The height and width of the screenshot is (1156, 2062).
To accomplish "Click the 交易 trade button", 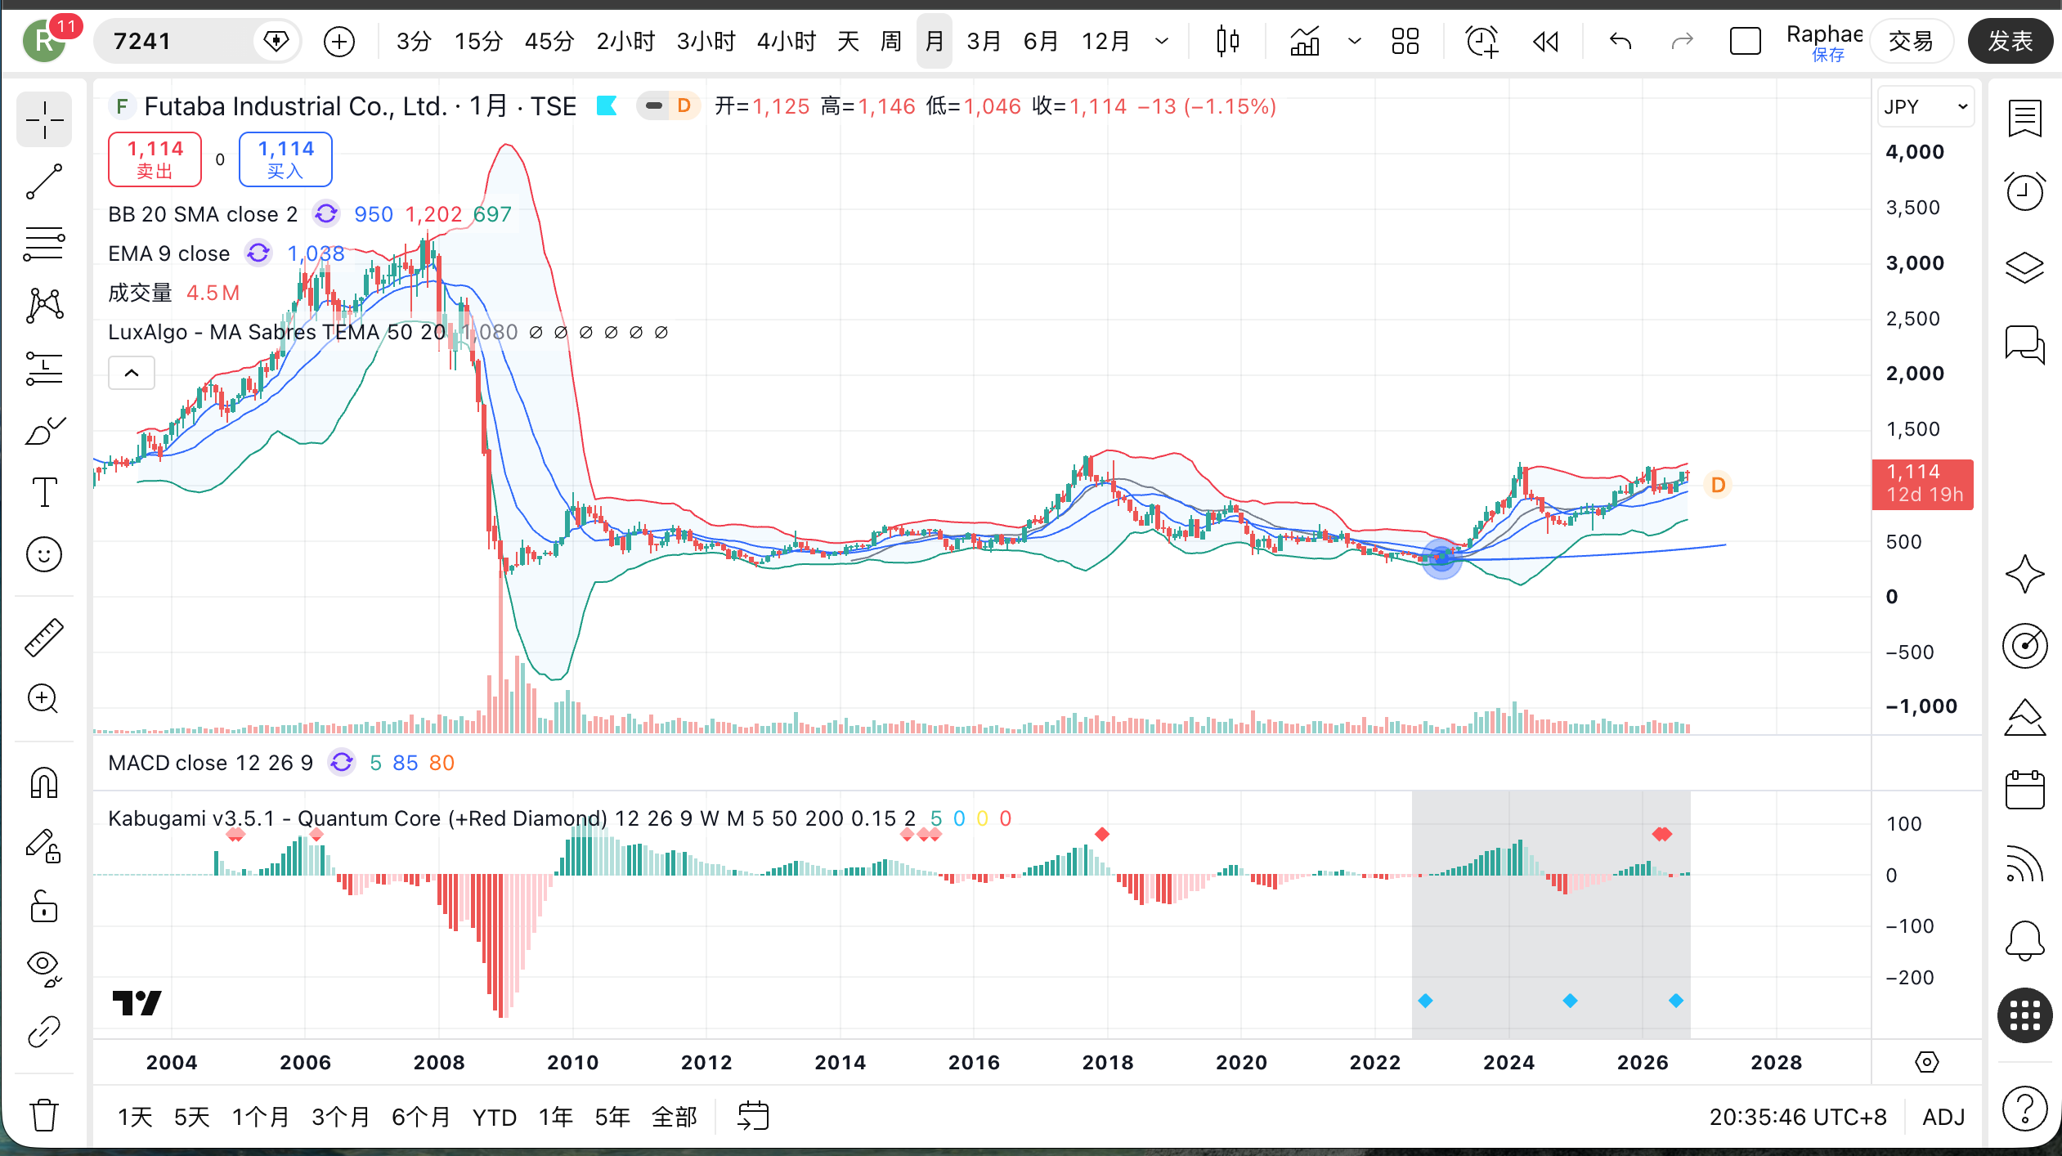I will tap(1911, 41).
